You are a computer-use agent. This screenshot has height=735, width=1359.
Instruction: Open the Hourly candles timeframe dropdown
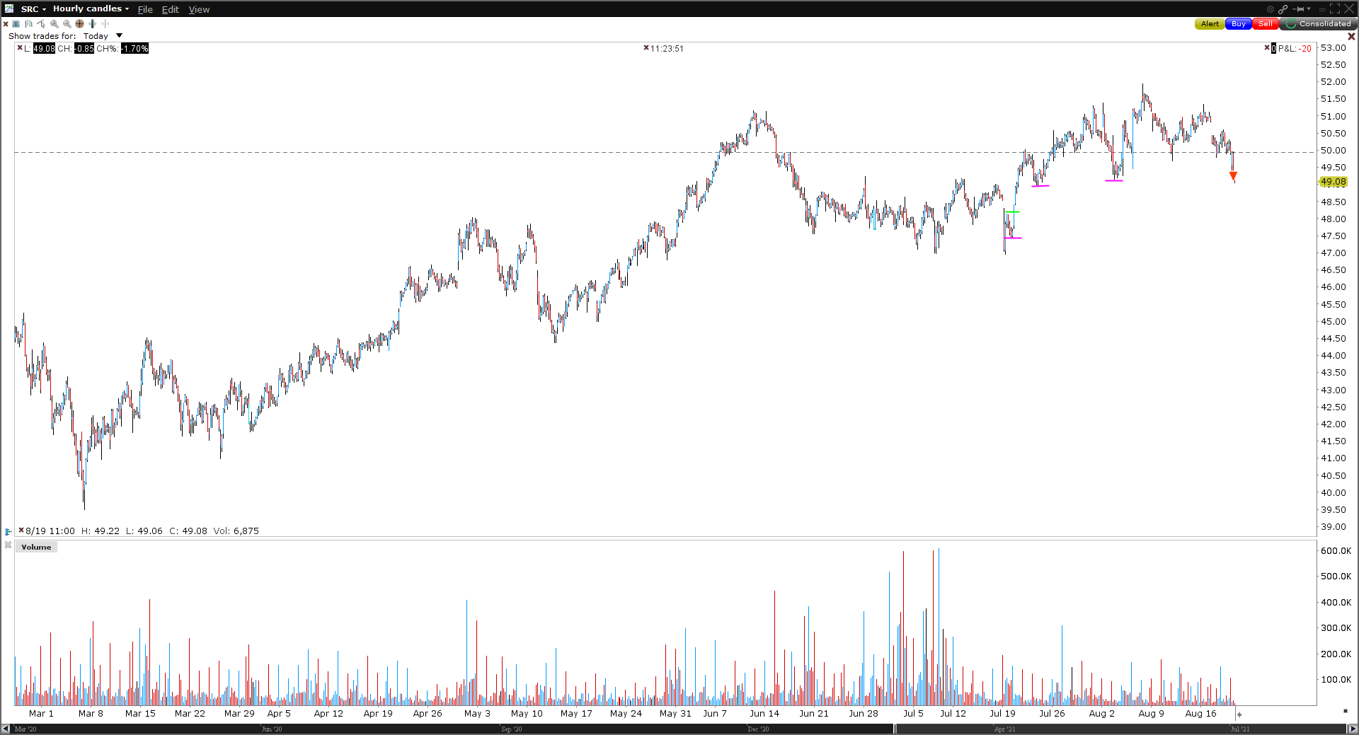[91, 9]
